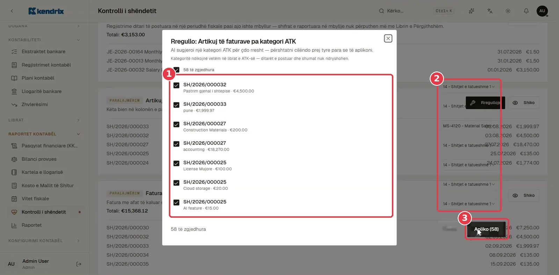This screenshot has height=275, width=559.
Task: Toggle the select-all '58 të zgjedhura' checkbox
Action: point(176,69)
